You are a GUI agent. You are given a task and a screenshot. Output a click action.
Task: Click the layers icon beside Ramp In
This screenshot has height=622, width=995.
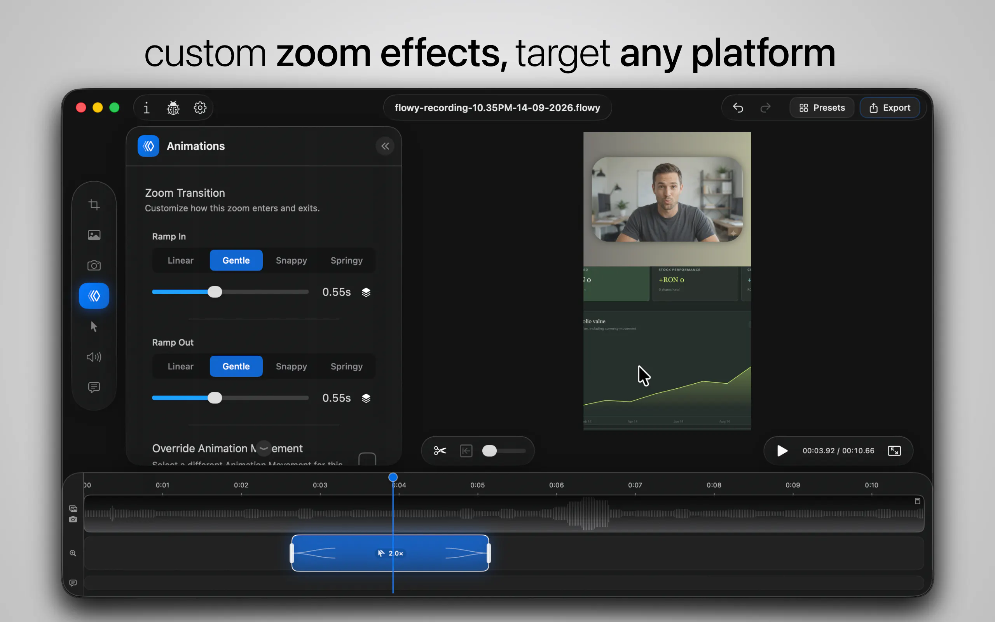tap(366, 292)
